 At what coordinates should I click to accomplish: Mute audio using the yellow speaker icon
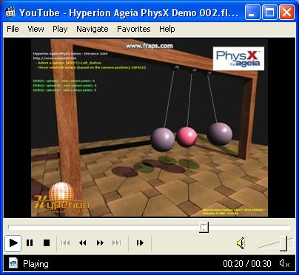tap(241, 243)
